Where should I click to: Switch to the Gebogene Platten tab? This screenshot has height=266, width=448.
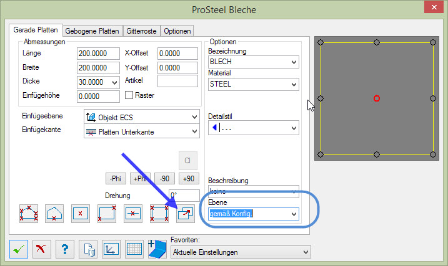(x=92, y=31)
